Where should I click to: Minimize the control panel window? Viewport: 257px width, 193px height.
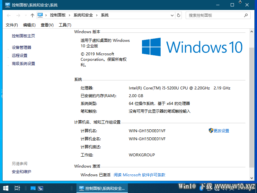218,5
